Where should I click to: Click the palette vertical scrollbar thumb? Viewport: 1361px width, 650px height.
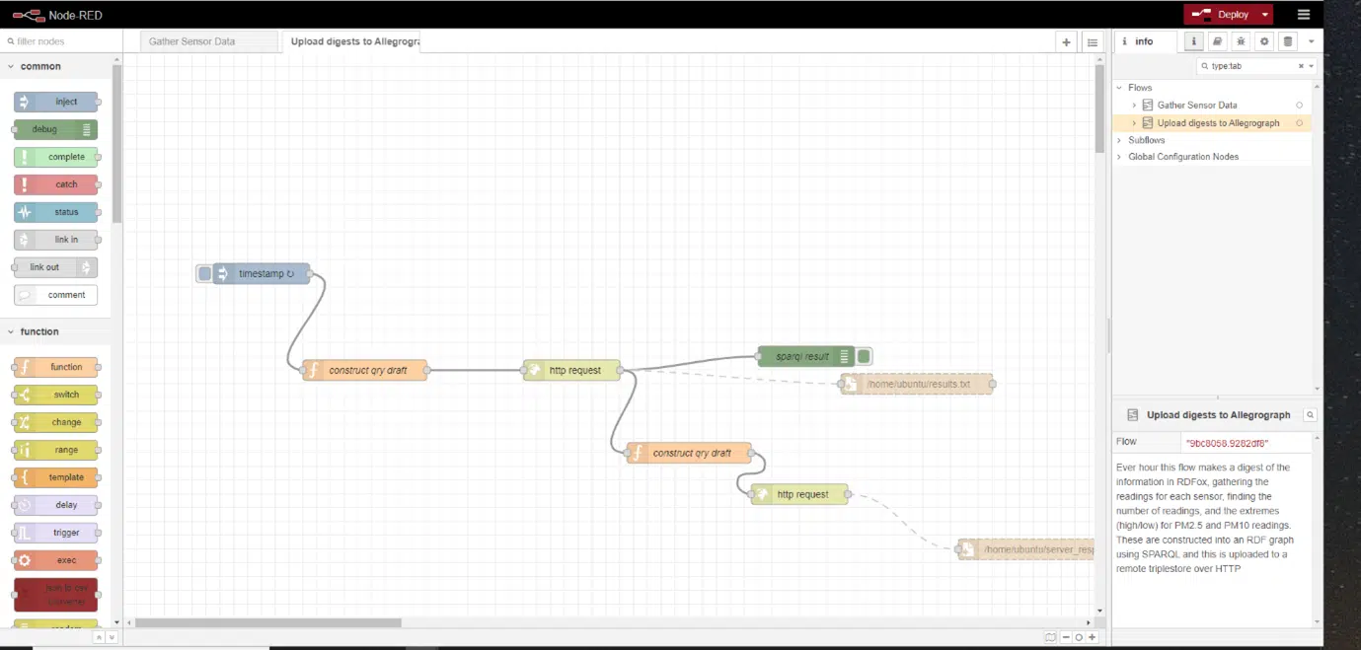[x=117, y=145]
